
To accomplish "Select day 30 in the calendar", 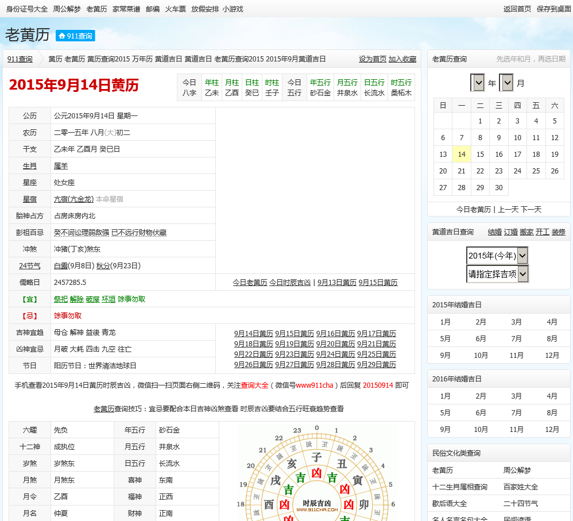I will pos(499,188).
